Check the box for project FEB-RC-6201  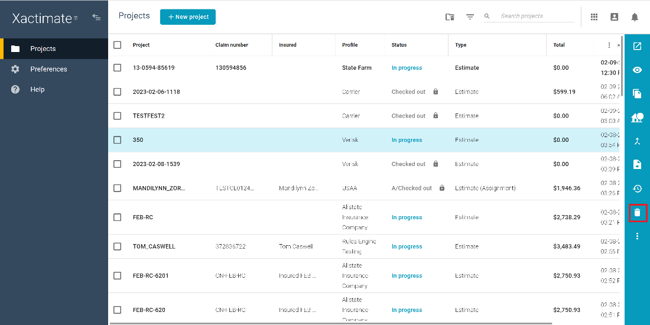point(118,276)
